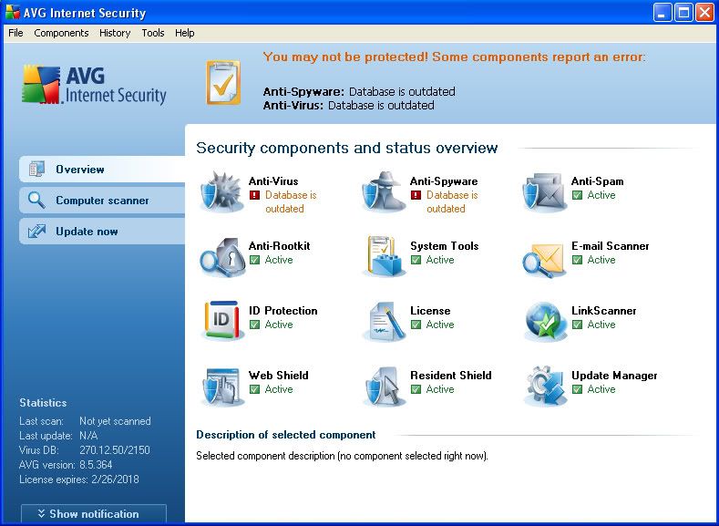Select the Update Manager gear icon
Viewport: 719px width, 526px height.
point(545,387)
